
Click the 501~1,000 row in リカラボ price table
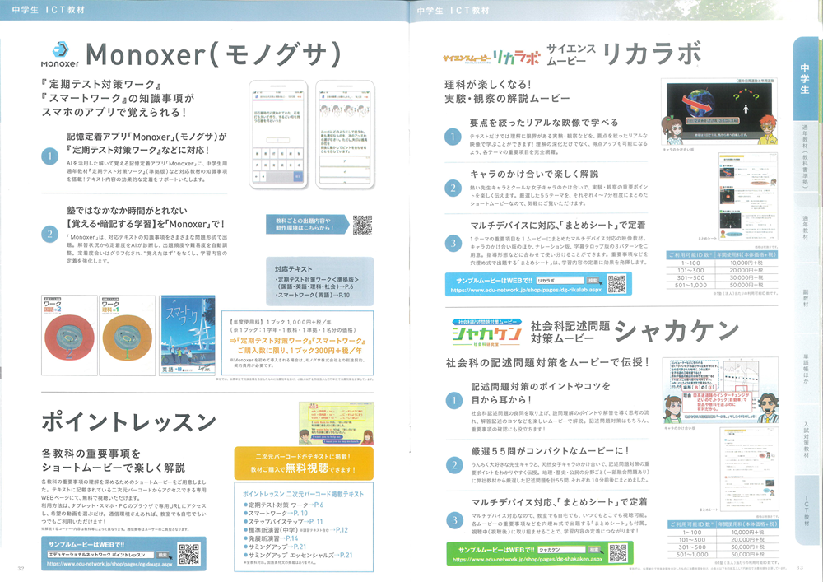pos(722,285)
